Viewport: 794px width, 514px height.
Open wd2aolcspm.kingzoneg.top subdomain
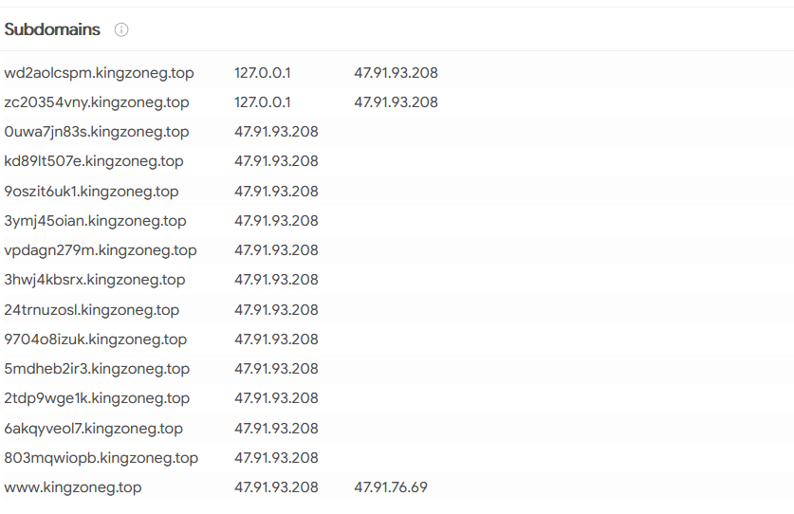[x=99, y=73]
